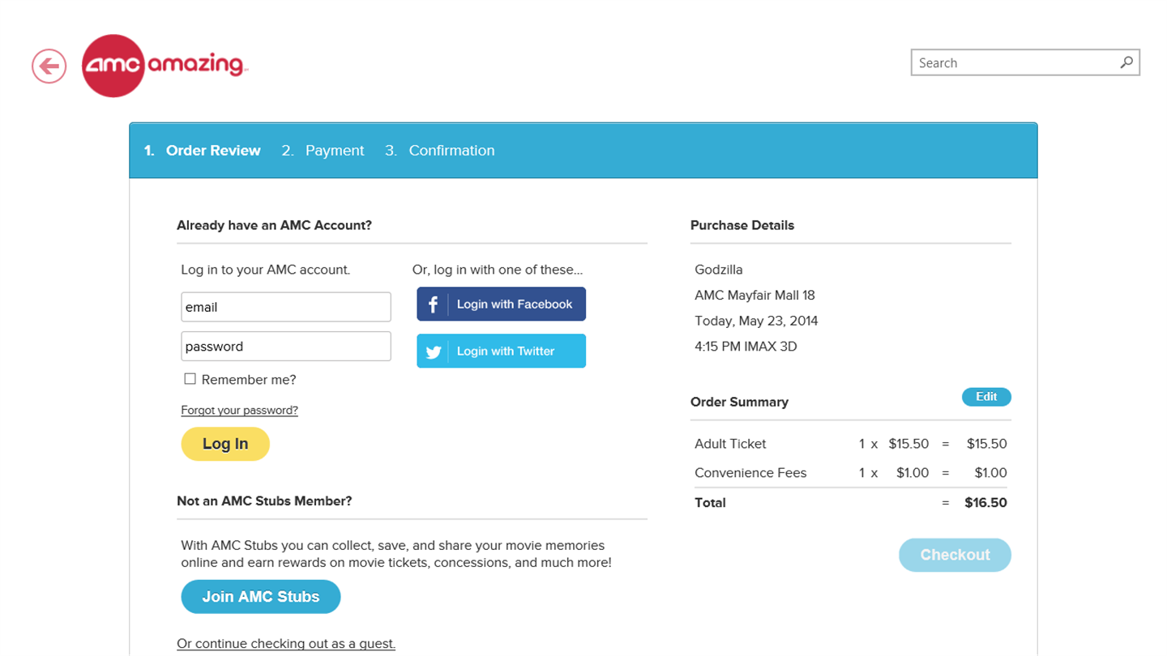Continue checking out as a guest
This screenshot has height=656, width=1167.
(x=286, y=644)
